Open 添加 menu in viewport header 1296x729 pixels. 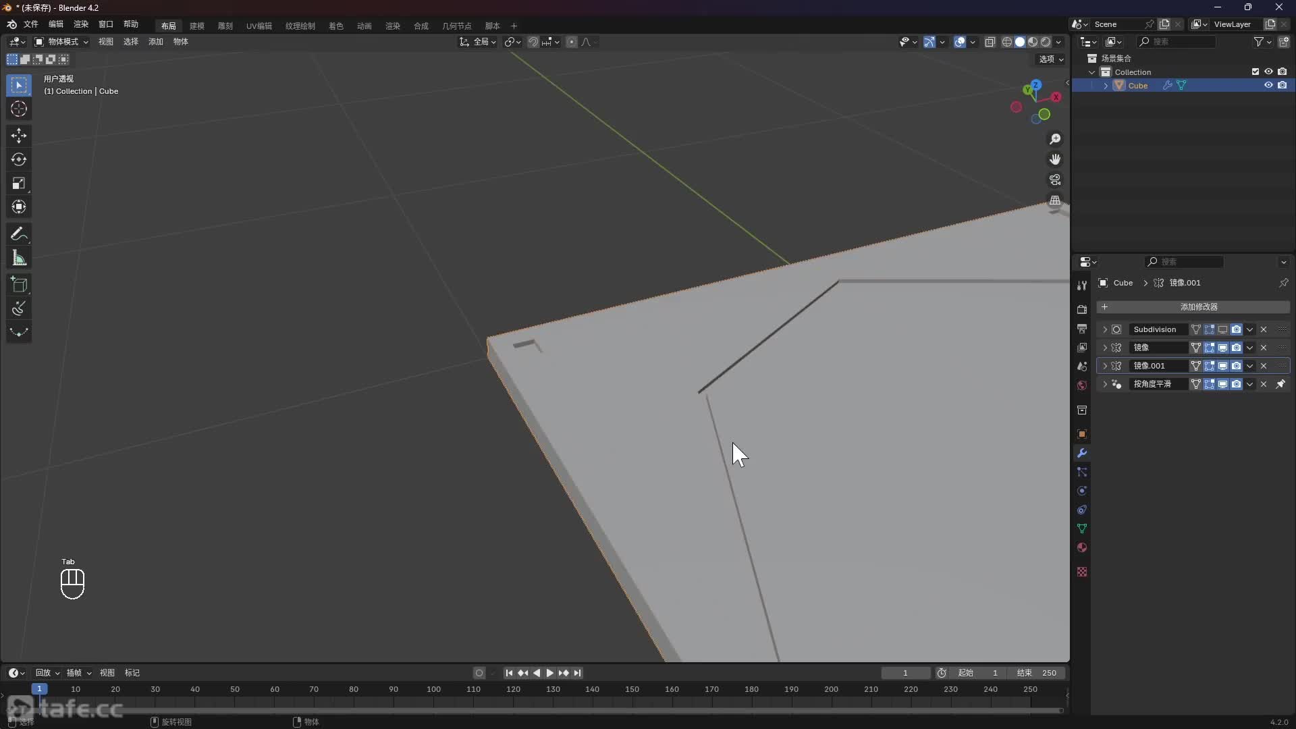pos(156,42)
